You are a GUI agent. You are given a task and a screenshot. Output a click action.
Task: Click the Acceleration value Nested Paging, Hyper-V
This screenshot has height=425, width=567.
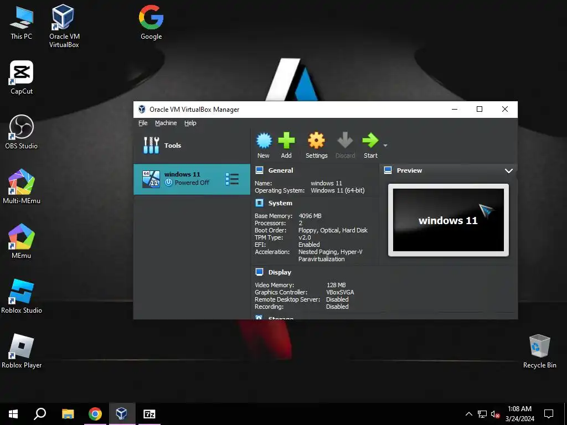330,252
